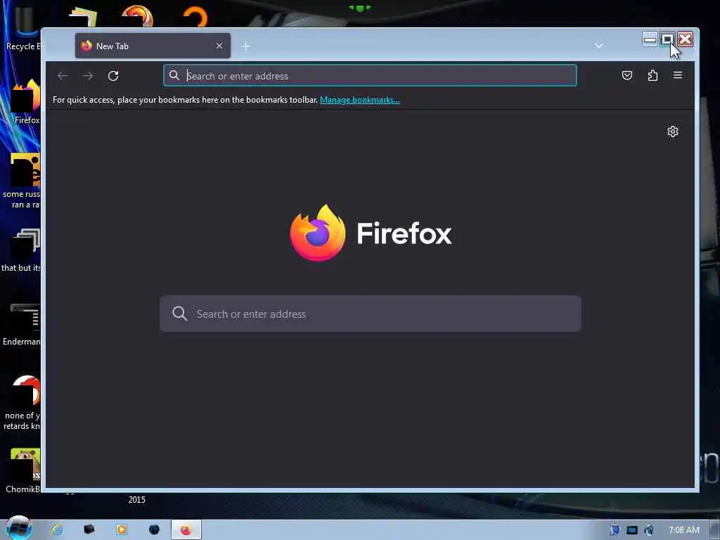The height and width of the screenshot is (540, 720).
Task: Open a new tab with plus button
Action: tap(245, 46)
